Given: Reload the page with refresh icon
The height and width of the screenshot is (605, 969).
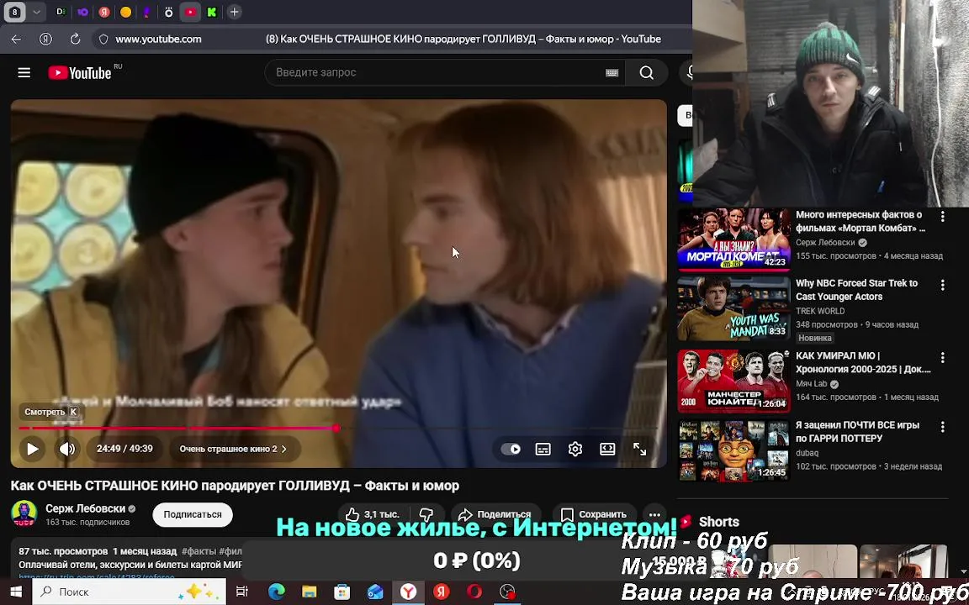Looking at the screenshot, I should [75, 39].
